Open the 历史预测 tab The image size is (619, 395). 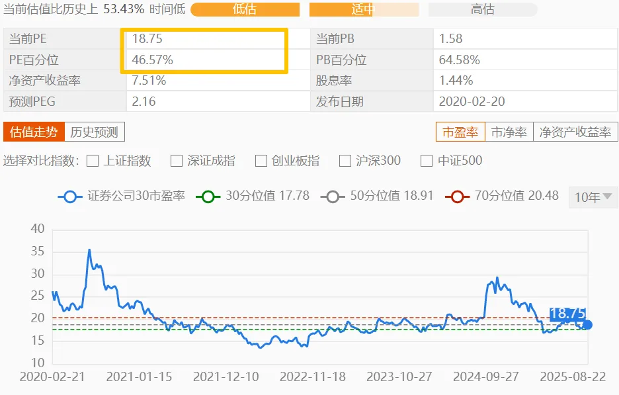[95, 132]
